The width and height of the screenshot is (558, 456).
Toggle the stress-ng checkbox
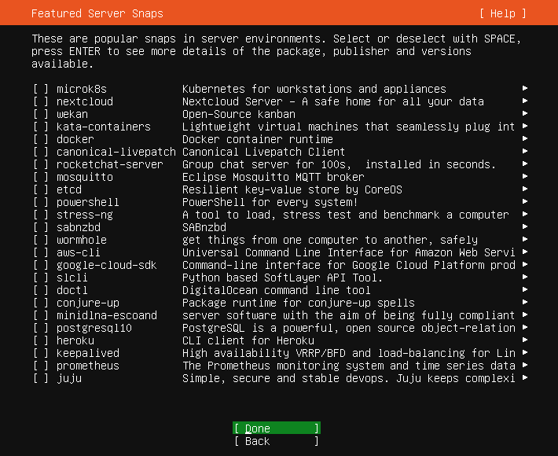pyautogui.click(x=41, y=215)
